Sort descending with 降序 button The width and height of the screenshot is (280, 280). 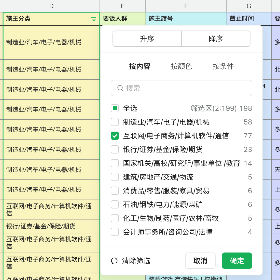(x=216, y=39)
